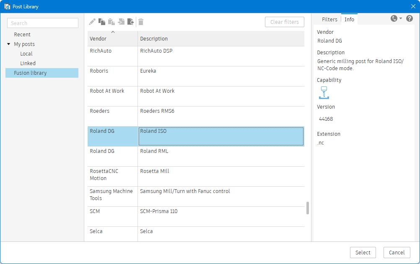Click the Export post icon
Viewport: 420px width, 264px height.
point(131,22)
